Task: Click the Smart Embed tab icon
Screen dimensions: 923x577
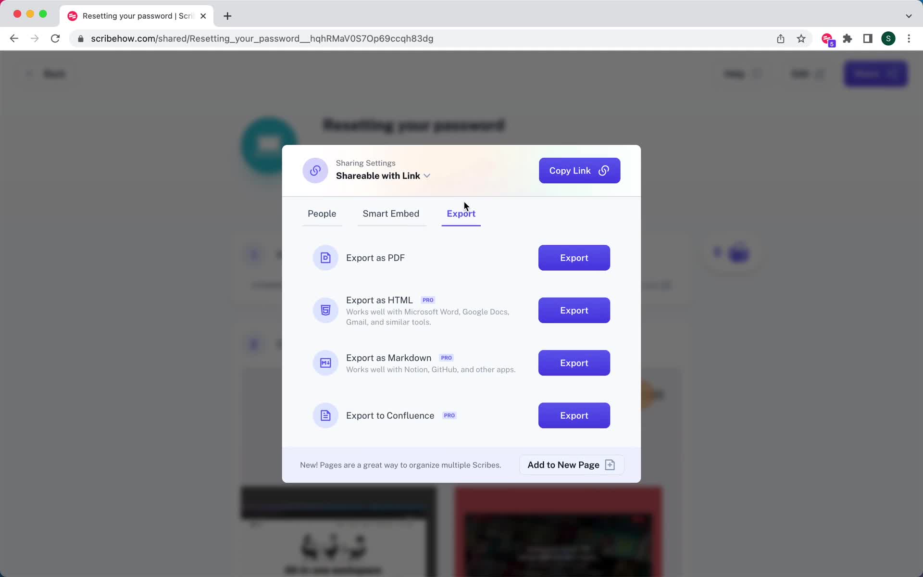Action: 390,213
